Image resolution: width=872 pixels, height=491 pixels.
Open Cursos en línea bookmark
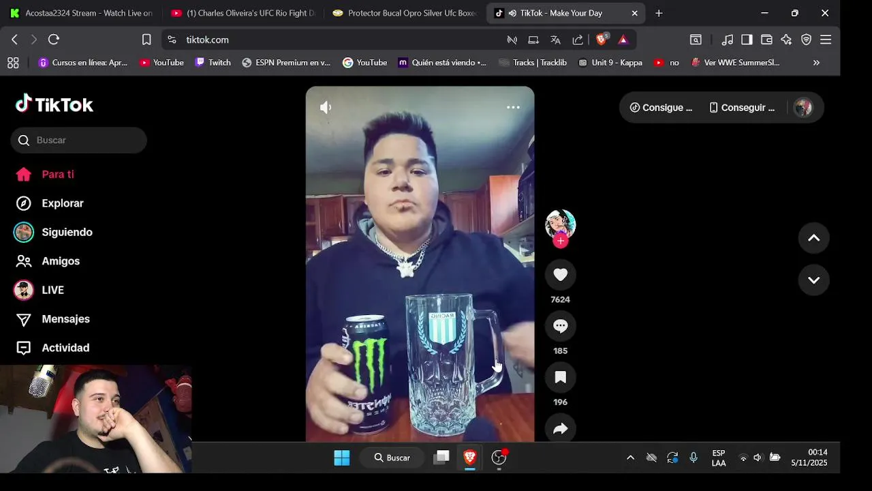83,63
